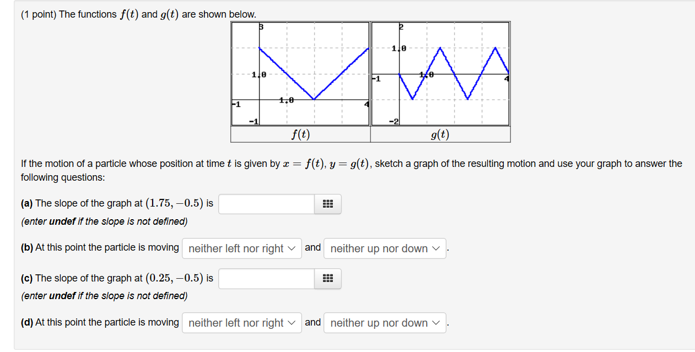Click the answer input field for part (a)
The width and height of the screenshot is (695, 352).
(266, 204)
